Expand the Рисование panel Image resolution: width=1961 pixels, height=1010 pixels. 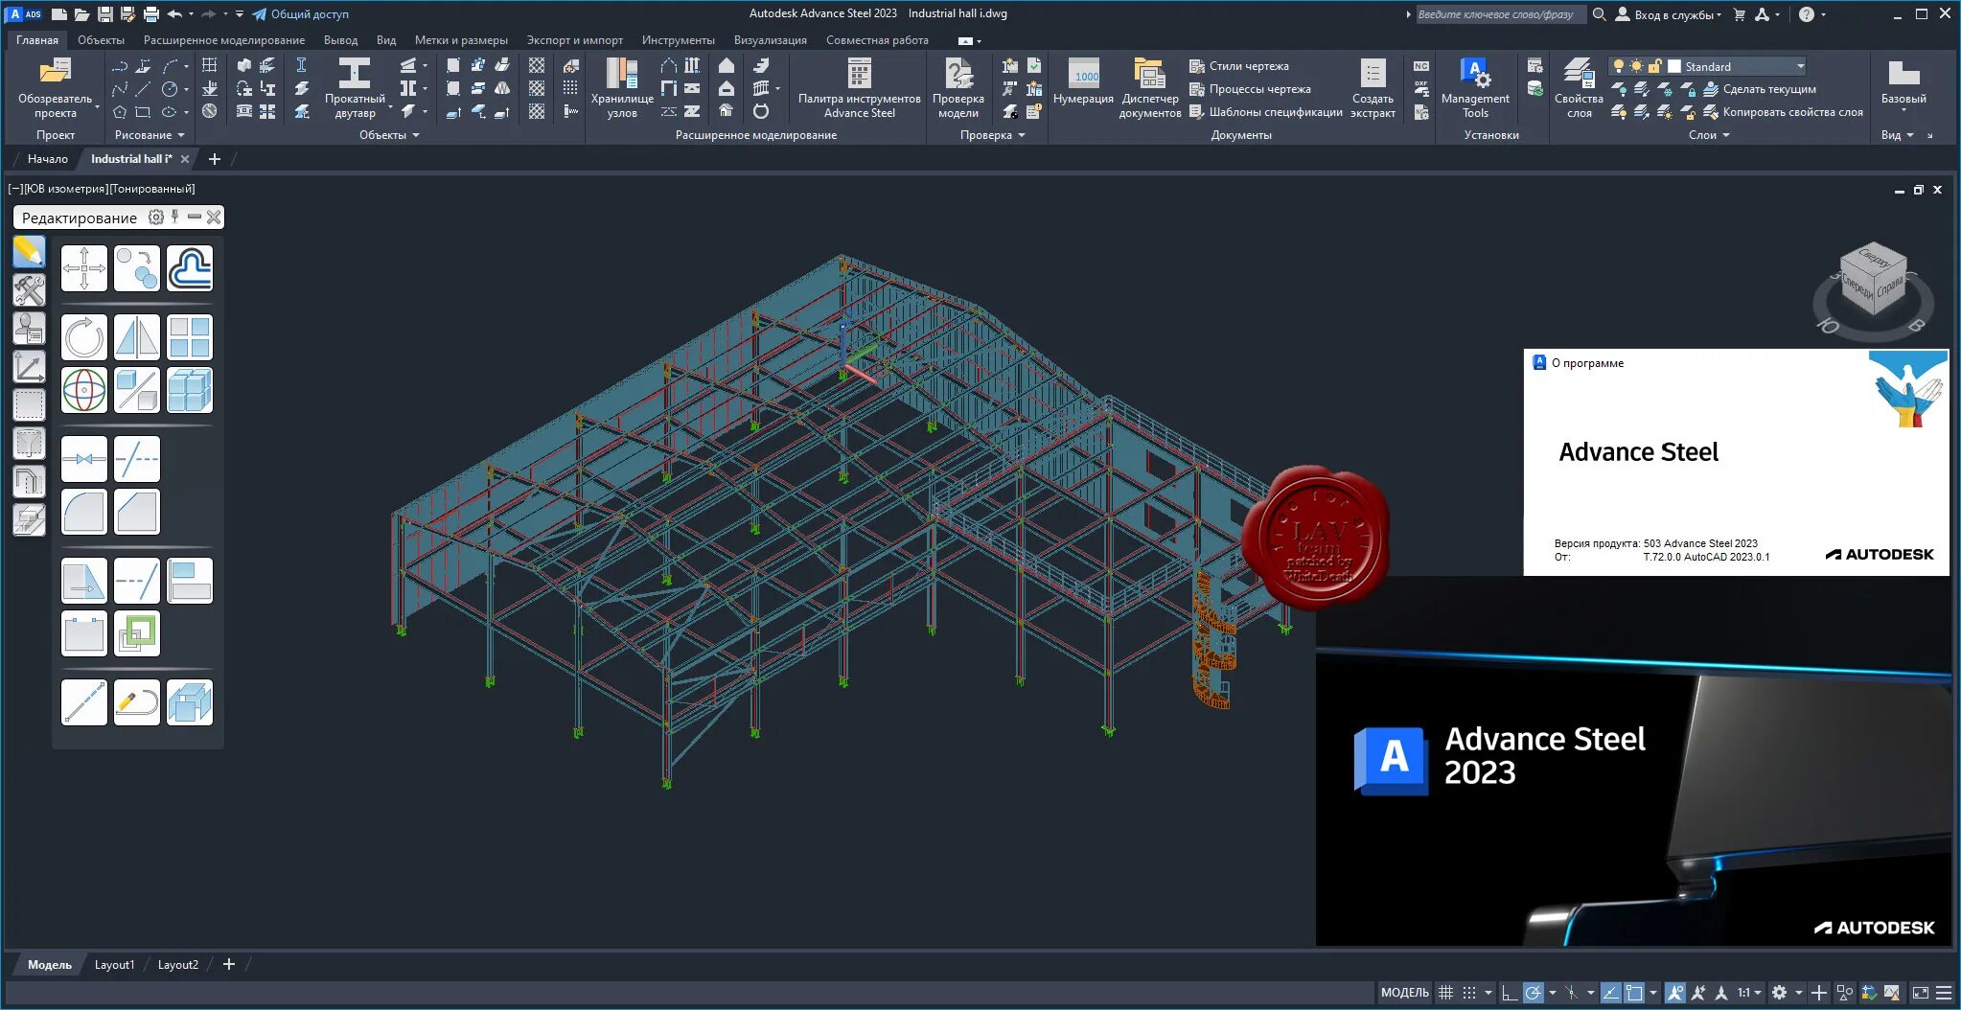click(150, 135)
